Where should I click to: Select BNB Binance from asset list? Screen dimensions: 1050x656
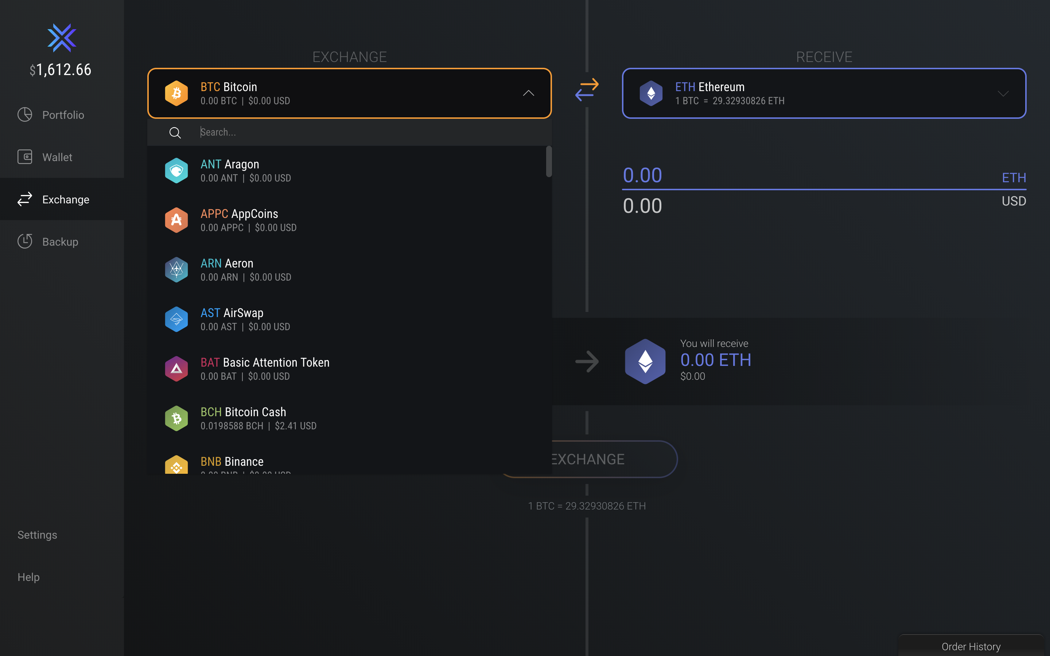click(x=232, y=462)
